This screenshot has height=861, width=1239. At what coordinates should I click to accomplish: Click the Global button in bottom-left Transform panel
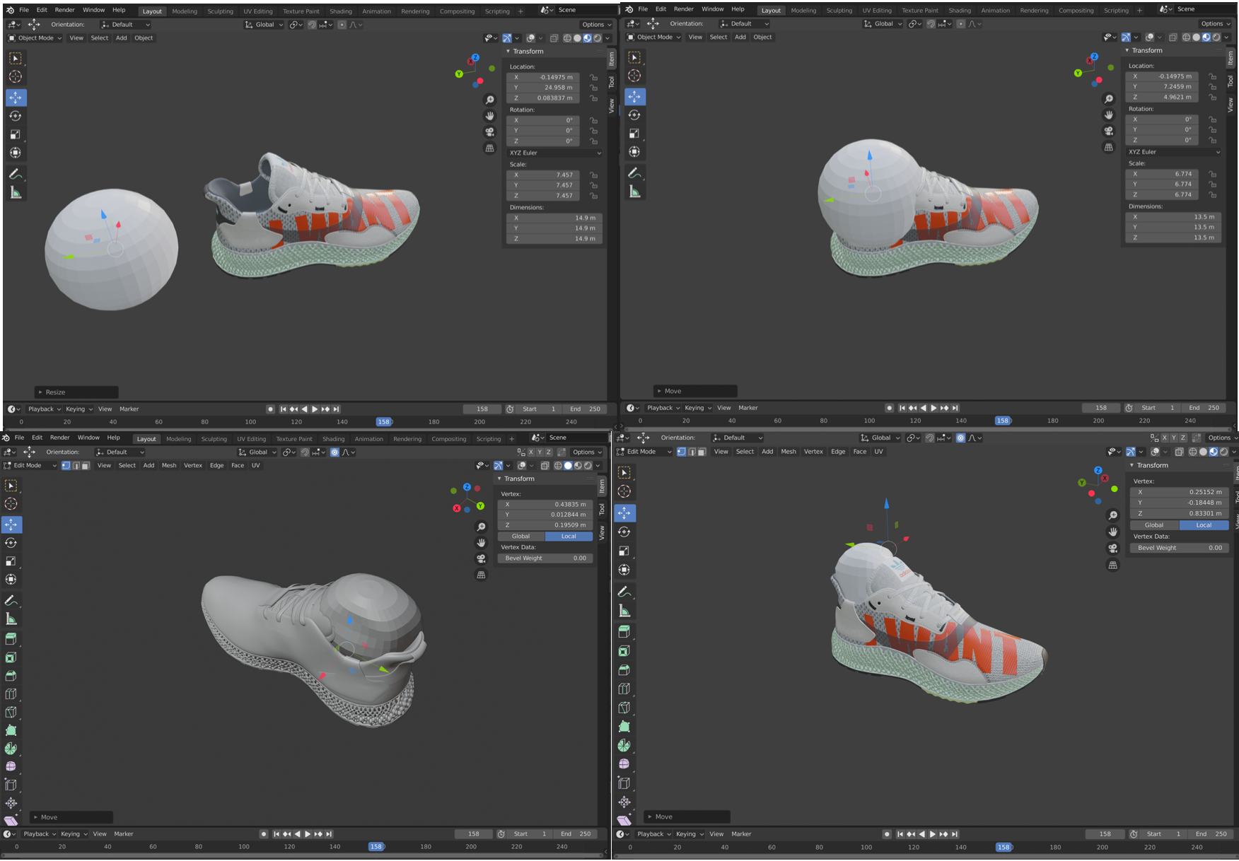click(520, 537)
